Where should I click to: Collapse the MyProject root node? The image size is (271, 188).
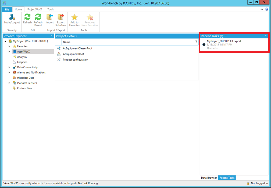(5, 41)
